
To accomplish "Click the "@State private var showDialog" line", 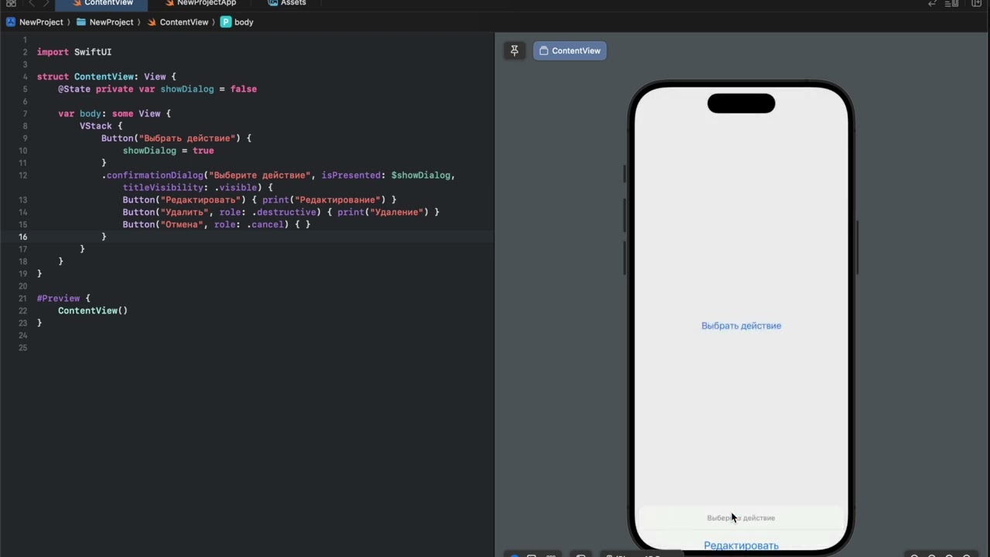I will [157, 89].
